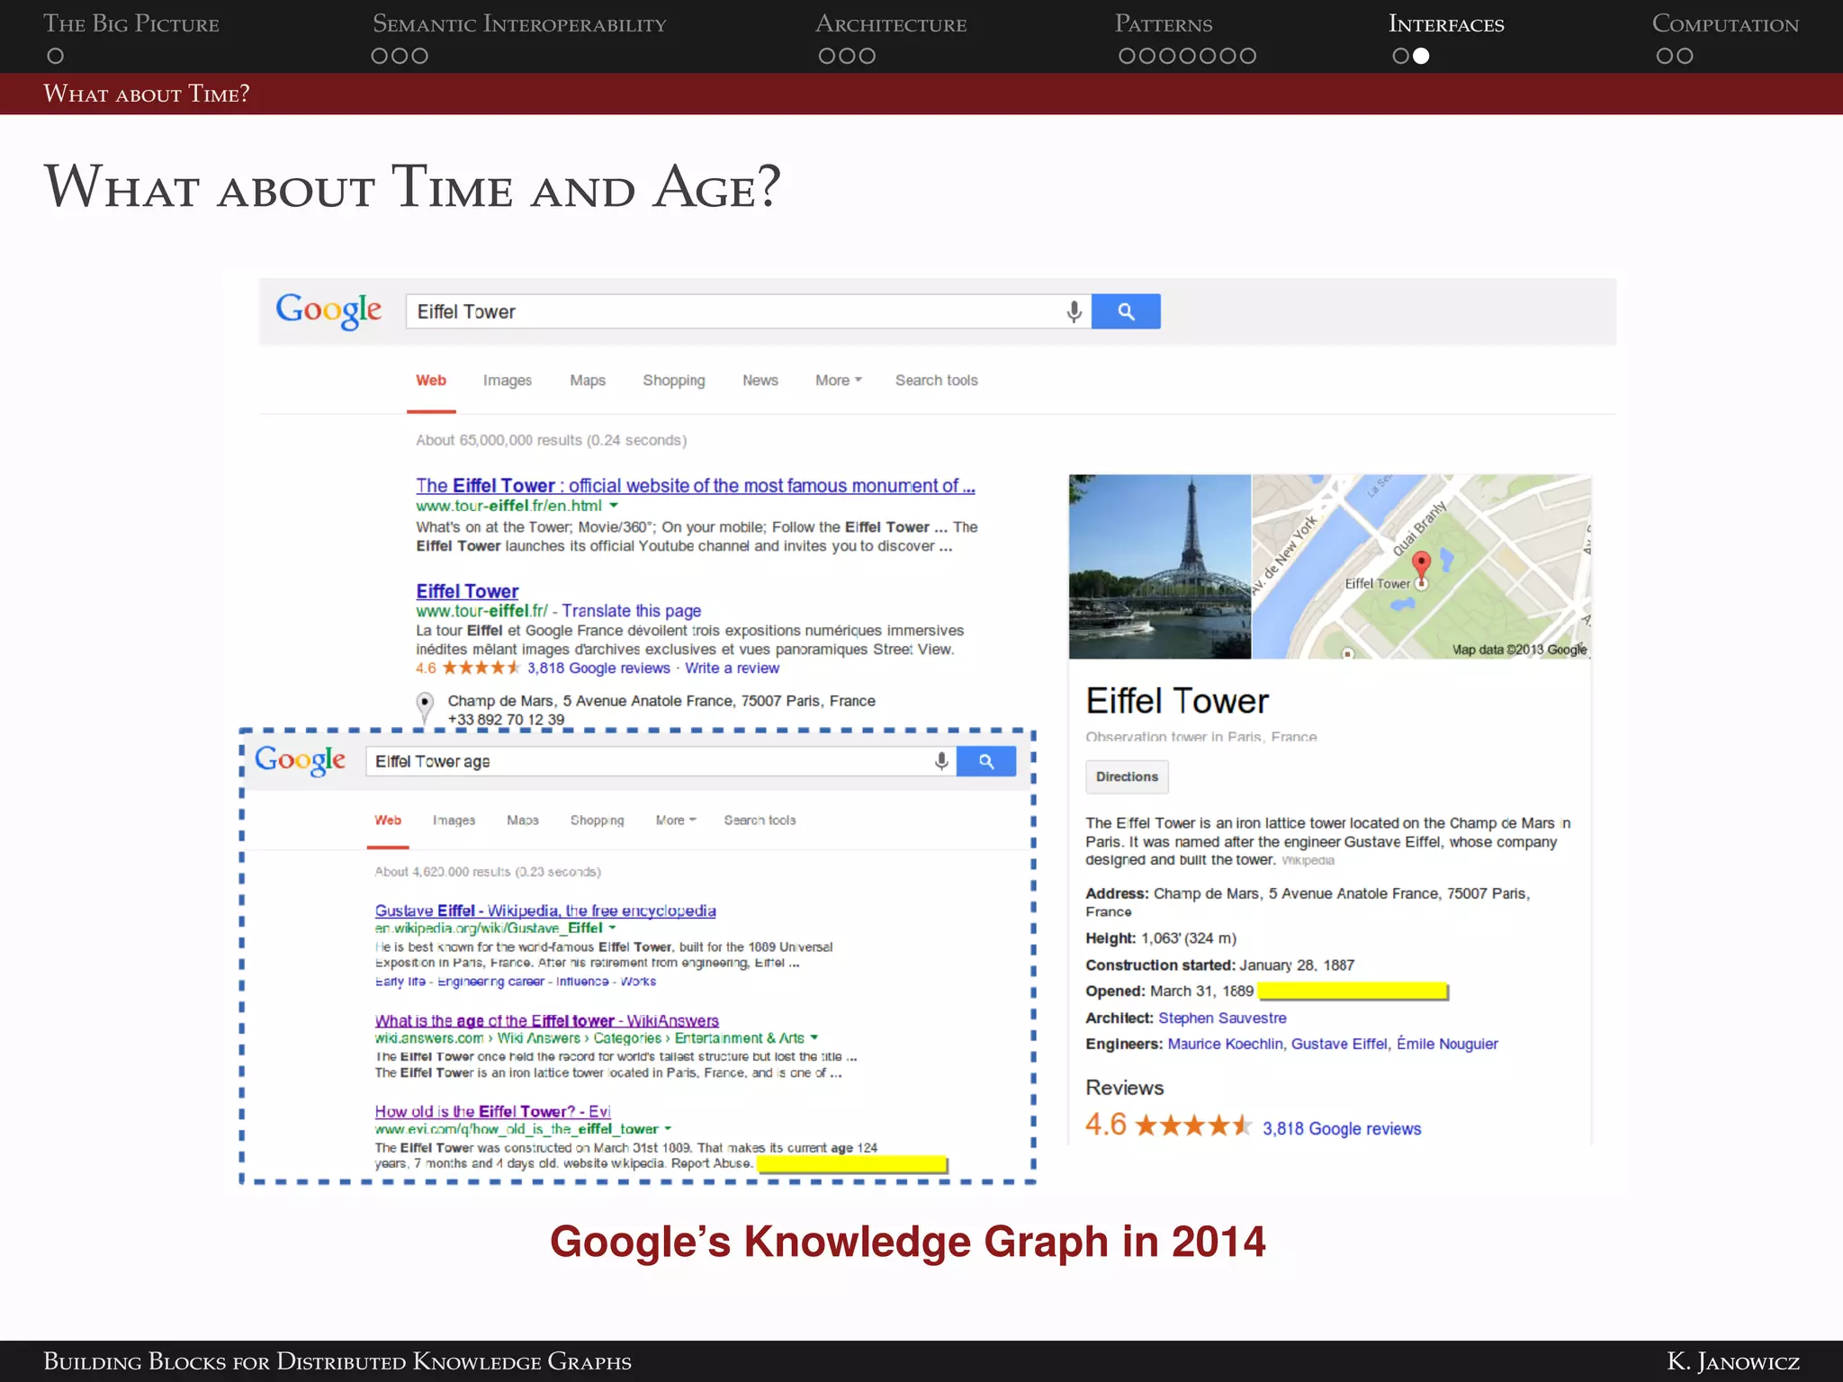Open 3,818 Google reviews in Reviews section
The width and height of the screenshot is (1843, 1382).
tap(1342, 1129)
